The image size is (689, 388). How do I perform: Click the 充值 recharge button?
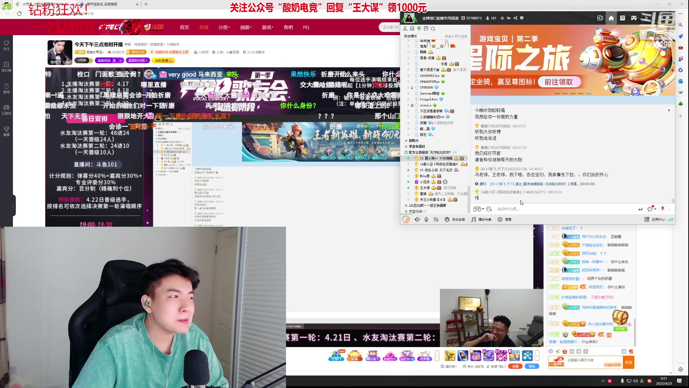click(515, 366)
